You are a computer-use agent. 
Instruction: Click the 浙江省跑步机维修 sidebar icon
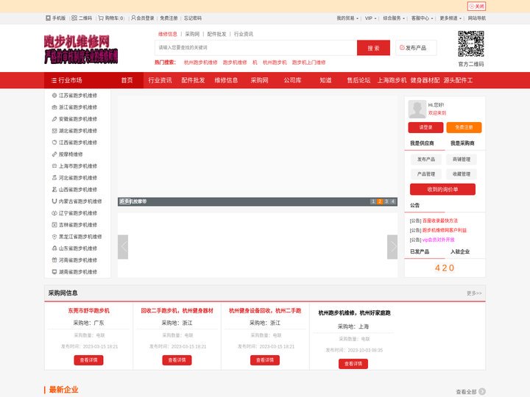click(x=54, y=107)
